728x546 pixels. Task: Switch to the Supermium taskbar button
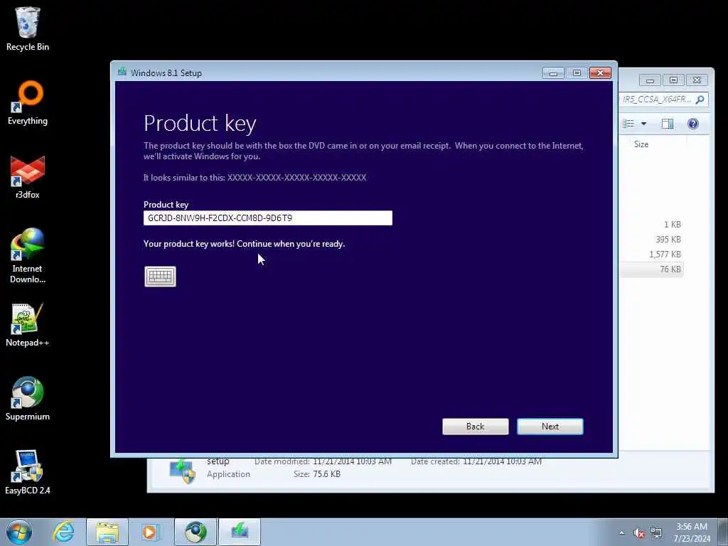(x=196, y=532)
